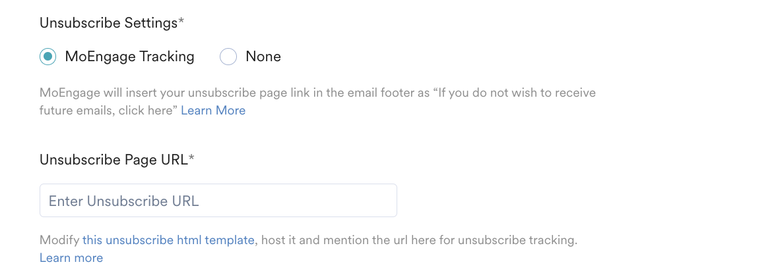The image size is (776, 279).
Task: Focus the Enter Unsubscribe URL input field
Action: (x=218, y=201)
